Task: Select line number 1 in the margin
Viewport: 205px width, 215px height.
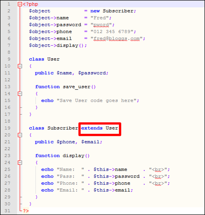Action: 9,4
